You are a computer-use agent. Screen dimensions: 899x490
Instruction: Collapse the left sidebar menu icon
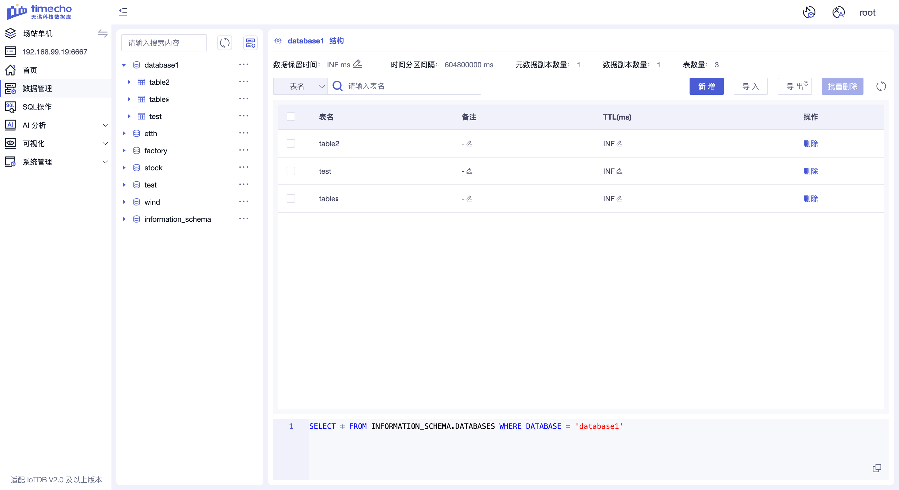[x=123, y=12]
